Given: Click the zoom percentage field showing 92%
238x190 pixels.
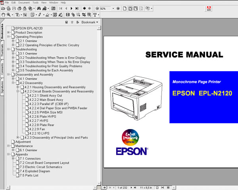Looking at the screenshot, I should point(106,8).
